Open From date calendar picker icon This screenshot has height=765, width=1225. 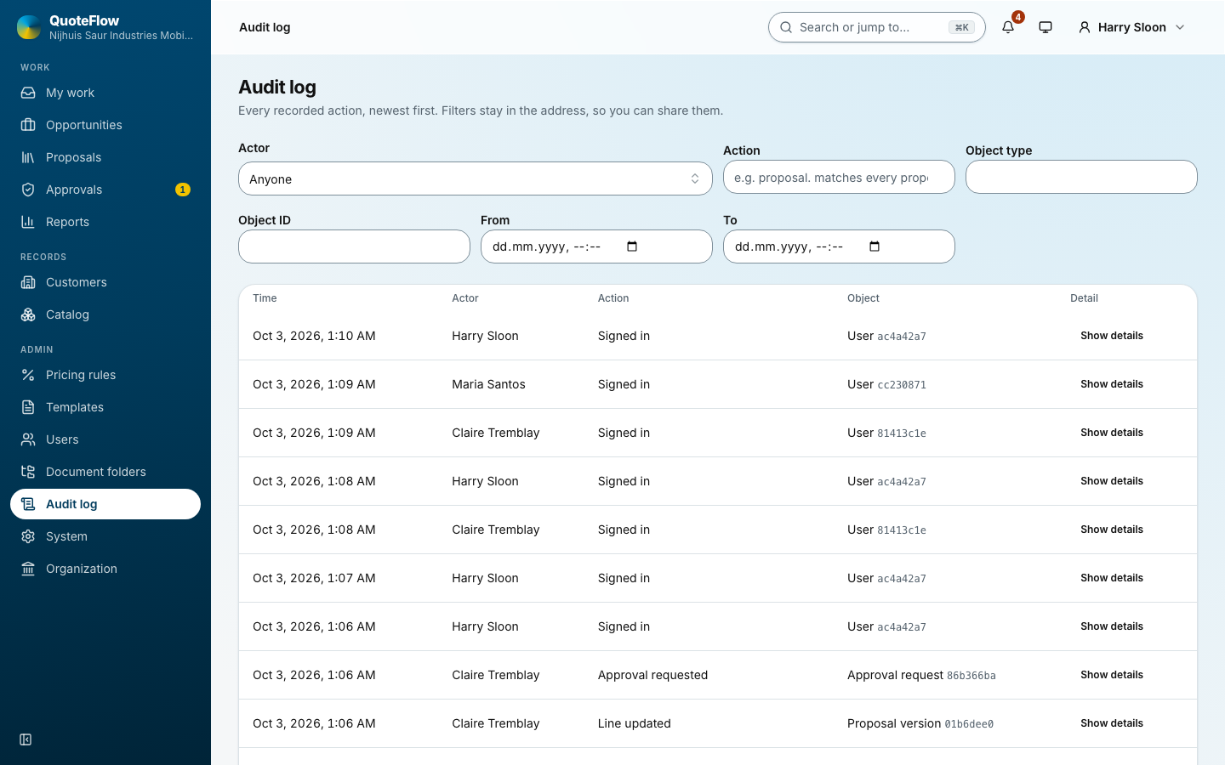[x=632, y=246]
